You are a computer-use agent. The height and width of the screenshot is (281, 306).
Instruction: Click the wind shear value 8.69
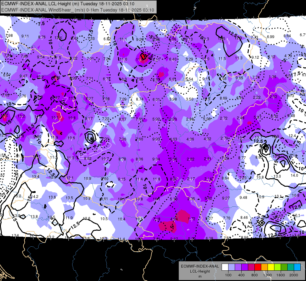(x=223, y=98)
